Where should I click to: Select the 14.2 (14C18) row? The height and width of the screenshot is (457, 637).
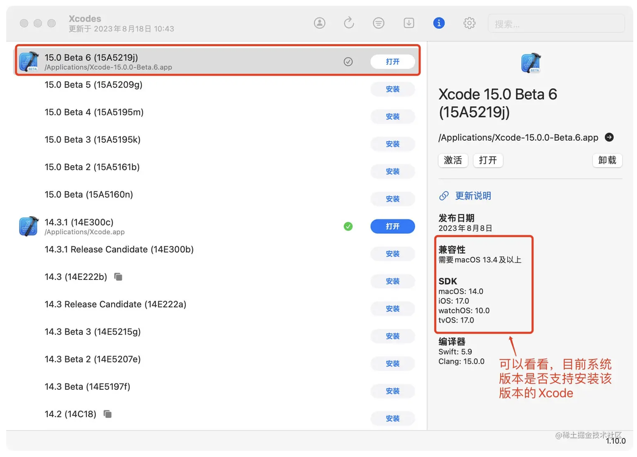coord(217,418)
